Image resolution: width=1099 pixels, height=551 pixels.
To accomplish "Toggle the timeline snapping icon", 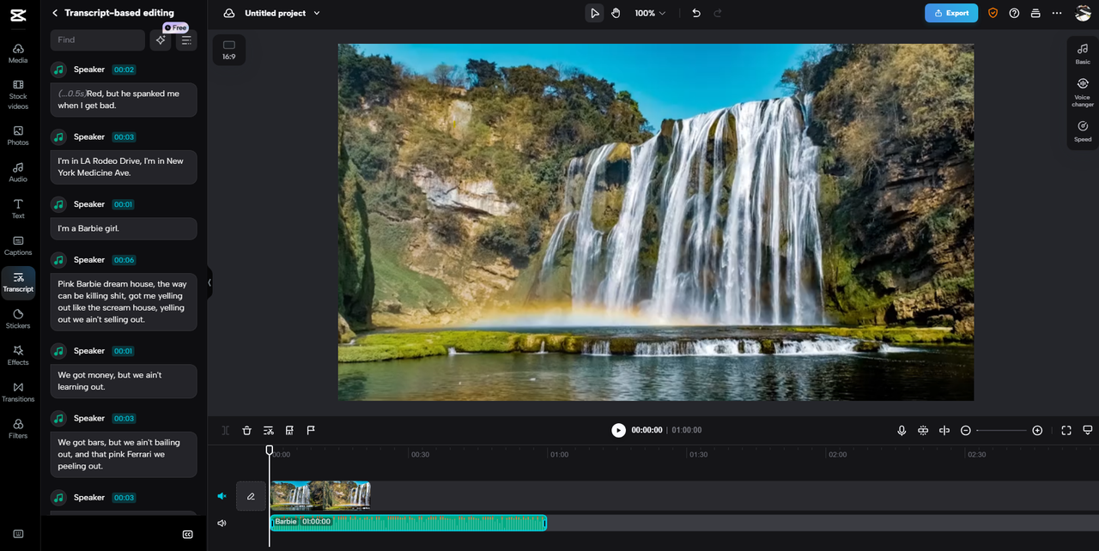I will click(x=923, y=430).
